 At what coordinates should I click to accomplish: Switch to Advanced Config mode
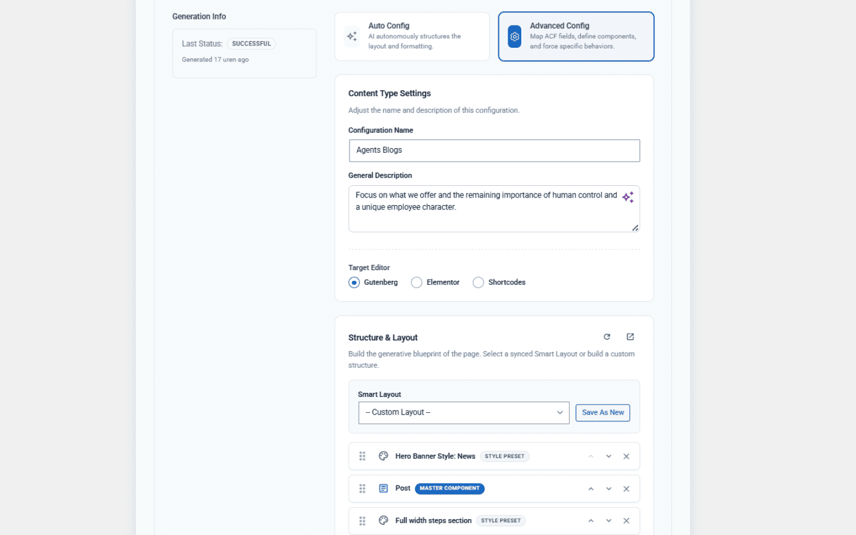point(576,37)
